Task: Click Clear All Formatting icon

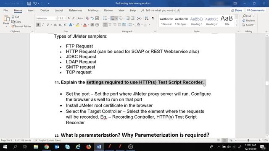Action: [x=87, y=18]
